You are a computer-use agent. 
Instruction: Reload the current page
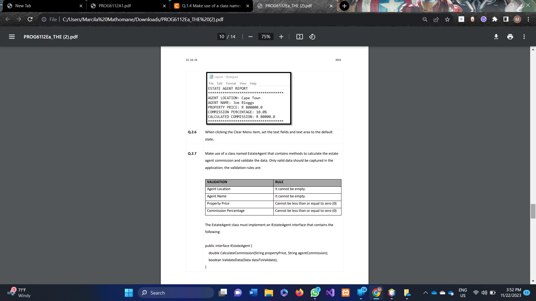tap(30, 19)
